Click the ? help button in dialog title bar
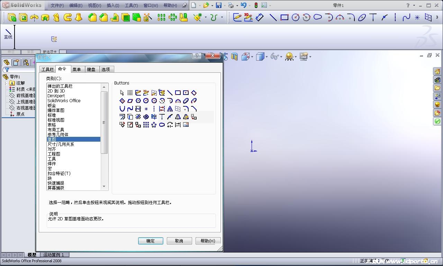This screenshot has width=443, height=266. [197, 55]
